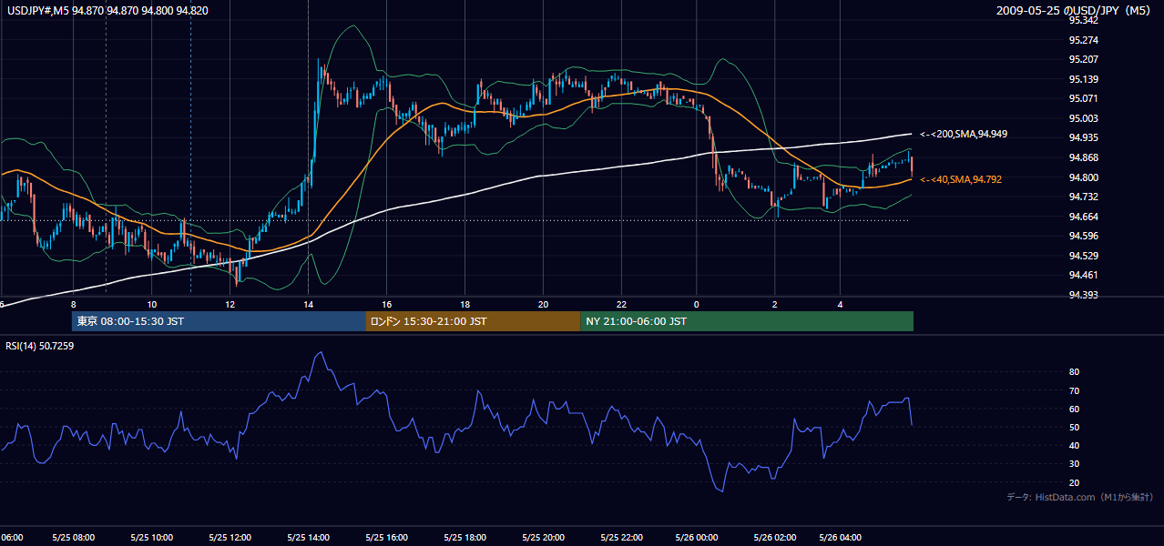Click price axis label 94.461
This screenshot has height=546, width=1164.
[x=1083, y=275]
